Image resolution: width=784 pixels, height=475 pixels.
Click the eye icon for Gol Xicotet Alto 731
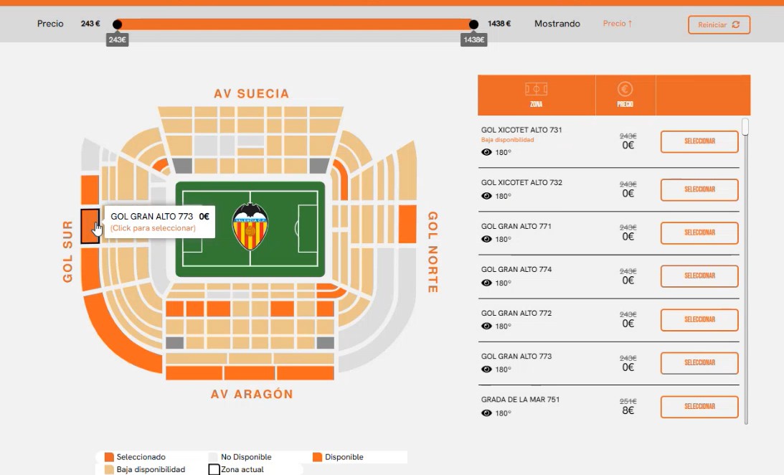coord(486,153)
